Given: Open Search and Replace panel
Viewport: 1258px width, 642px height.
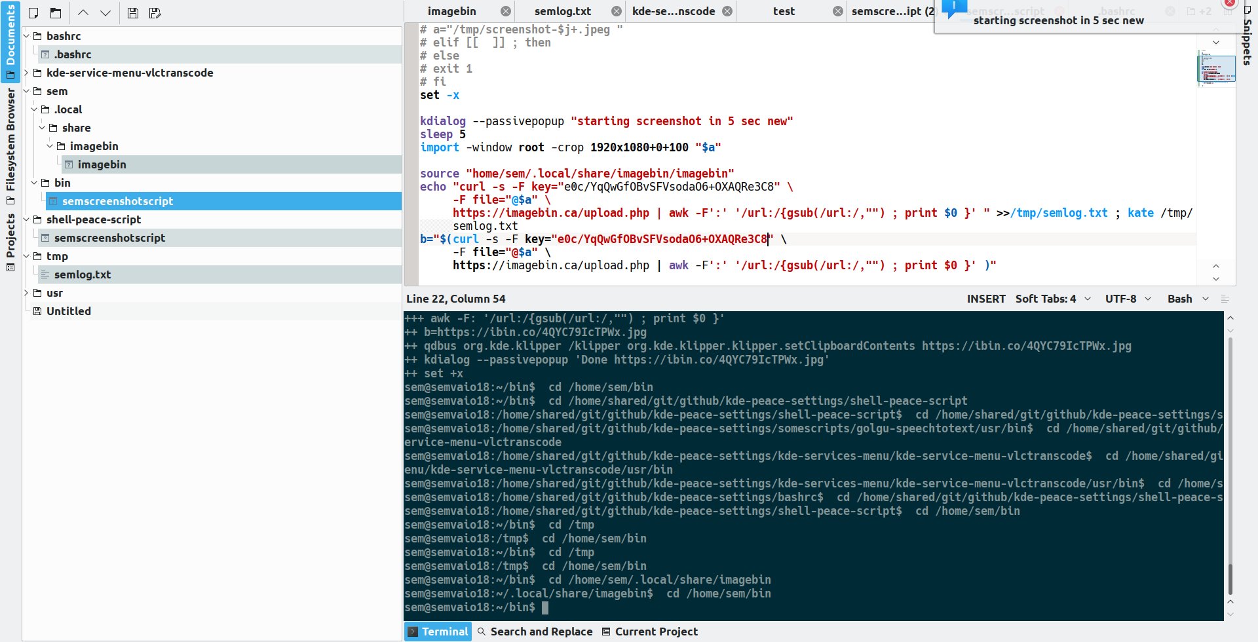Looking at the screenshot, I should (535, 632).
